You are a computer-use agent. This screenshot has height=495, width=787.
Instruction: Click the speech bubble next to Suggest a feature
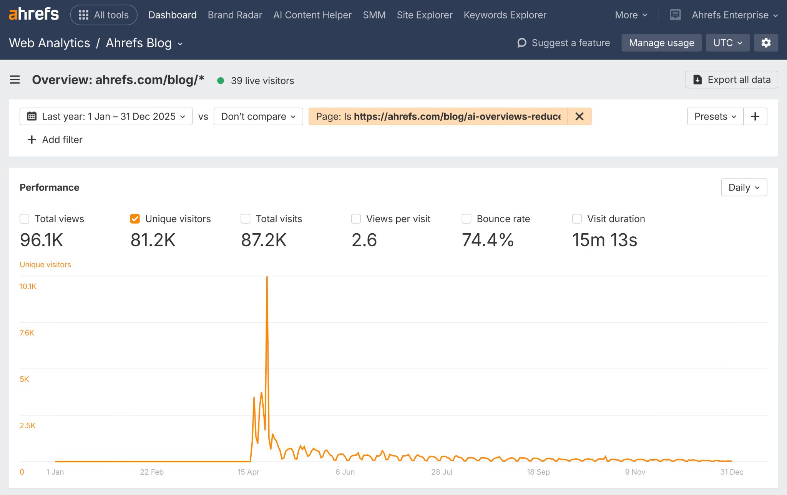click(x=521, y=43)
